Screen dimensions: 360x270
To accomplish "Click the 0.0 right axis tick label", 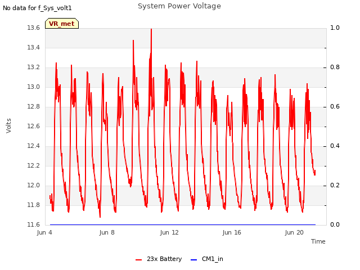I will pos(335,225).
